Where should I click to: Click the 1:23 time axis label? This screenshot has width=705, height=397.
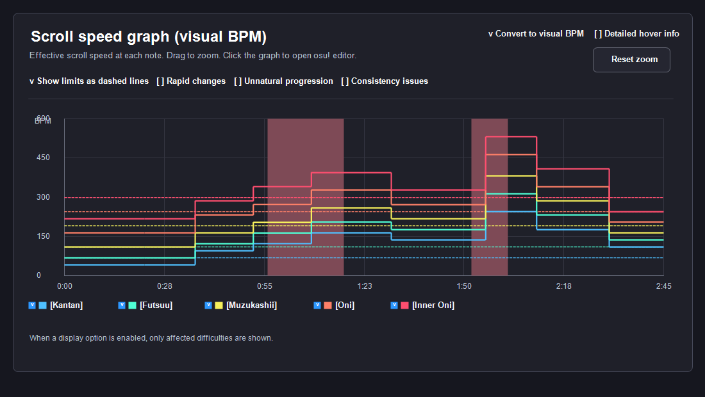click(x=365, y=286)
